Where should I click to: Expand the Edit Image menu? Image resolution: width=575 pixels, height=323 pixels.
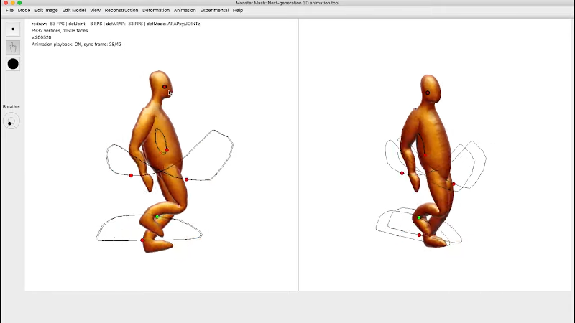tap(46, 11)
